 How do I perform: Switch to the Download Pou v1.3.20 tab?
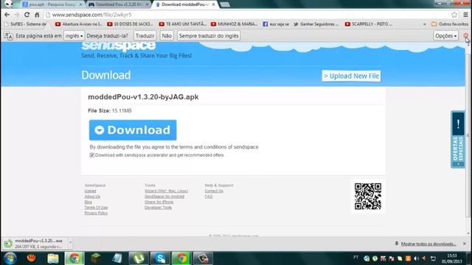pyautogui.click(x=119, y=4)
